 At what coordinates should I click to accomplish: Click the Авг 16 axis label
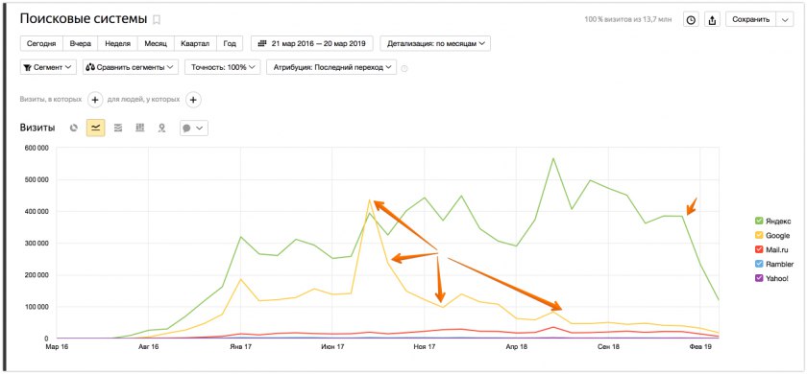point(148,347)
